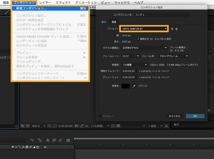Image resolution: width=214 pixels, height=159 pixels.
Task: Toggle the transparency grid checkerboard icon
Action: [118, 126]
